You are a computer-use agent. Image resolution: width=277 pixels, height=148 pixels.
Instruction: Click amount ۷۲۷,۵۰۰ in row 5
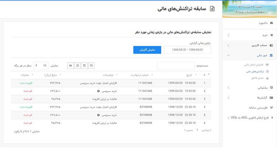coord(55,115)
